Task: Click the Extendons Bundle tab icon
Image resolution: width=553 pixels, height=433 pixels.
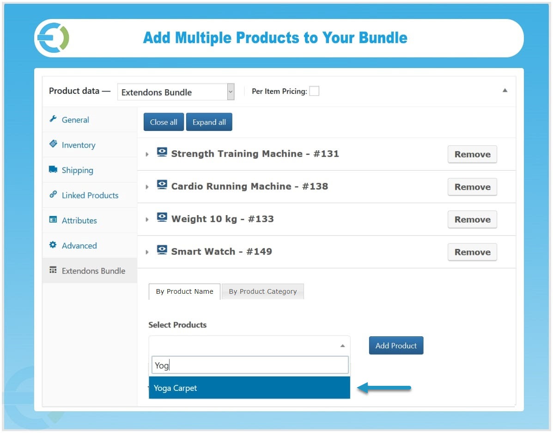Action: point(52,271)
